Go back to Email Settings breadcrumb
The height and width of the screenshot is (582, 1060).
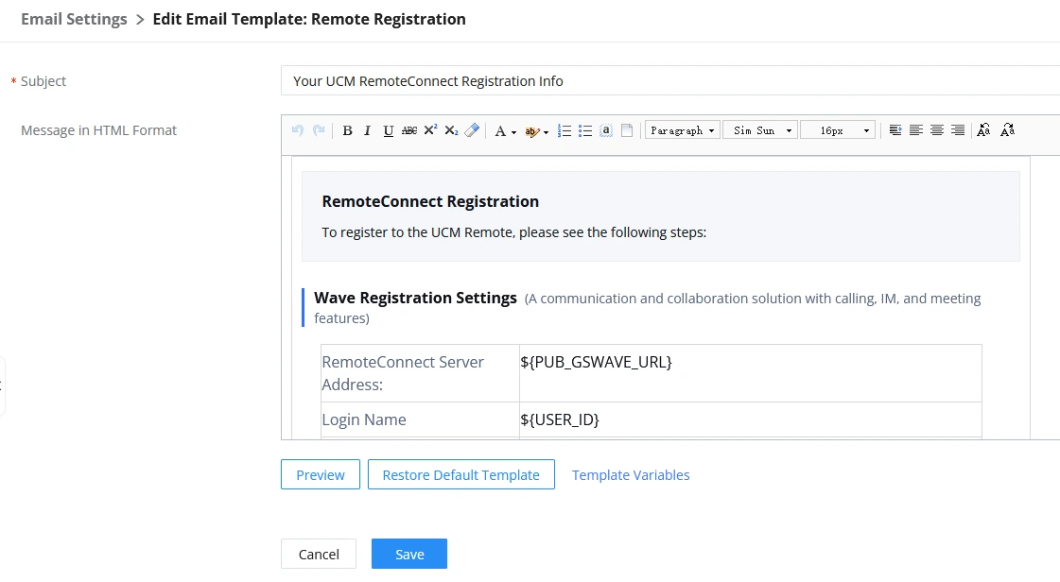(74, 19)
